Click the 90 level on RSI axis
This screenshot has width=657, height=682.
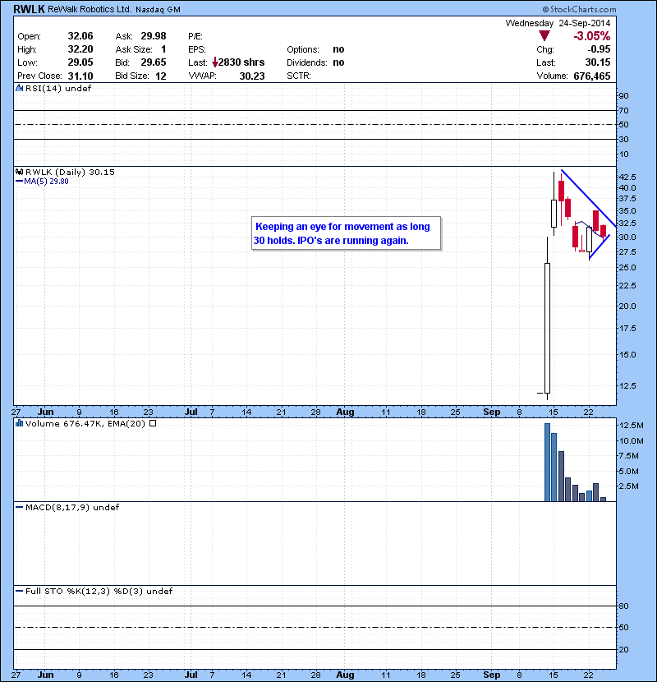pyautogui.click(x=623, y=95)
